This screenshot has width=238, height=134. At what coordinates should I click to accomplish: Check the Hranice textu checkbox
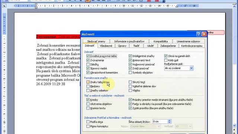pyautogui.click(x=88, y=108)
